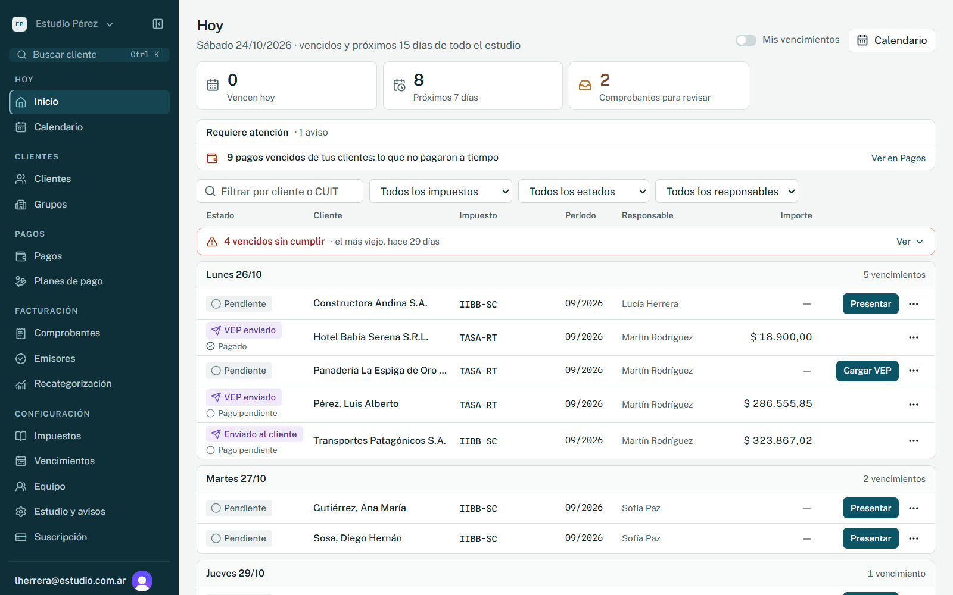This screenshot has height=595, width=953.
Task: Click Presentar for Gutiérrez, Ana María
Action: tap(871, 508)
